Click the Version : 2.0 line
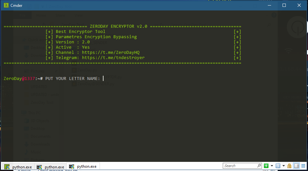 click(x=73, y=42)
